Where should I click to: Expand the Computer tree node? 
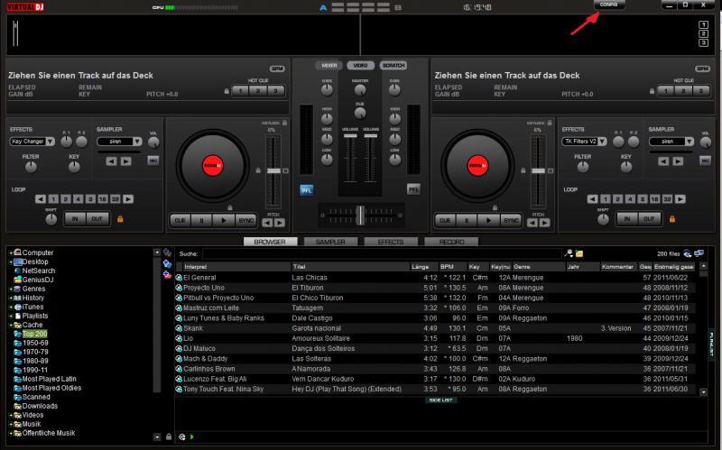pyautogui.click(x=11, y=253)
